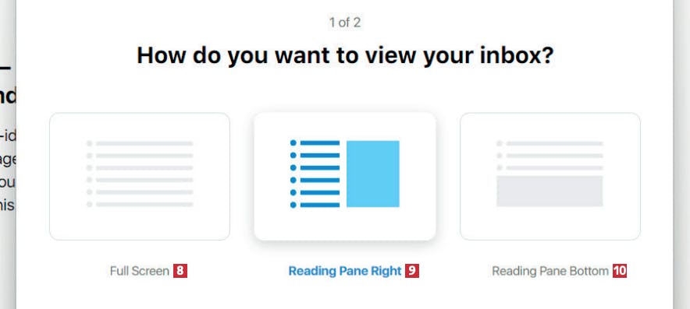This screenshot has height=309, width=690.
Task: Click the 1 of 2 step indicator
Action: (345, 23)
